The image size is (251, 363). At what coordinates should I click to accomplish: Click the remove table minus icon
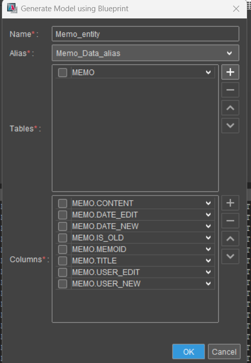(x=230, y=90)
